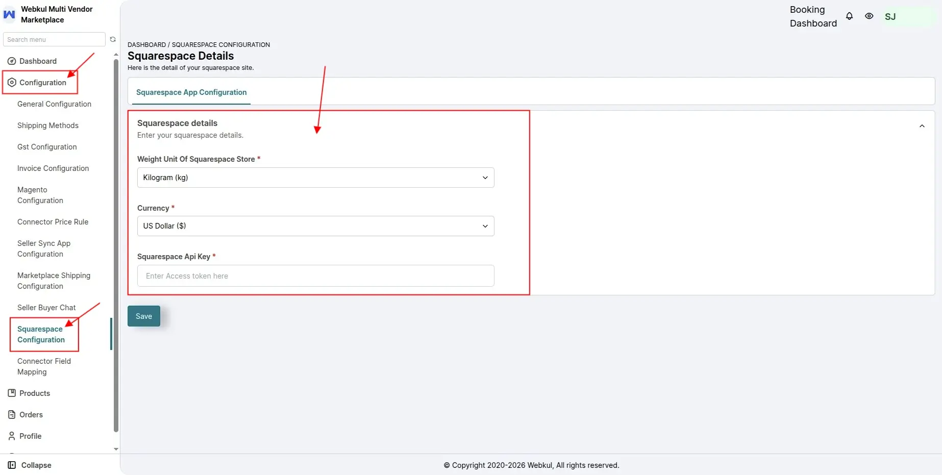Open Seller Buyer Chat
Viewport: 942px width, 475px height.
point(46,308)
